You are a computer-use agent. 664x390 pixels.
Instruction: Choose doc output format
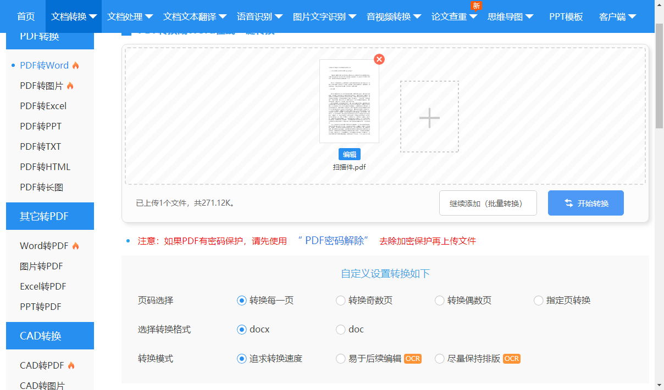click(x=340, y=330)
